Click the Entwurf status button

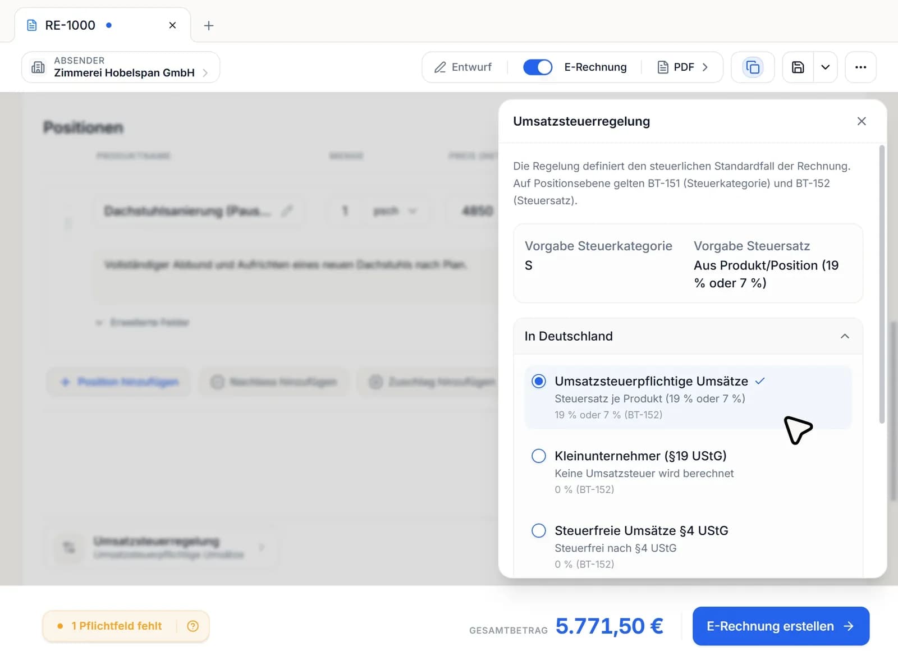pyautogui.click(x=464, y=67)
